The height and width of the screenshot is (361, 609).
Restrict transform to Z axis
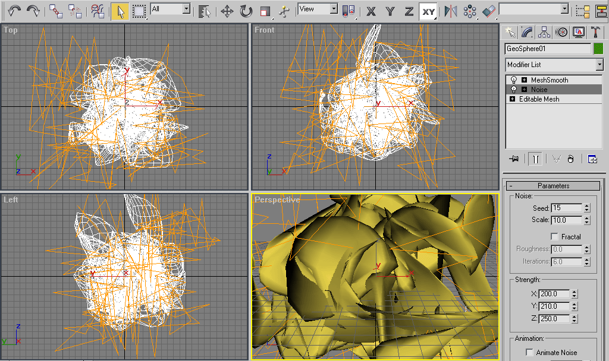[x=409, y=12]
